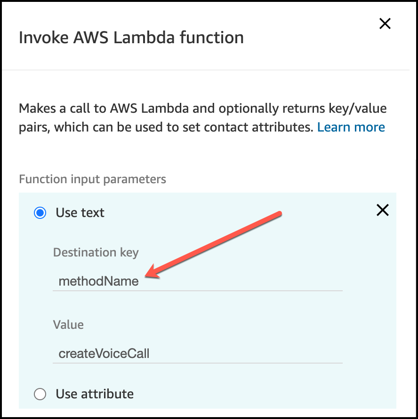The height and width of the screenshot is (419, 418).
Task: Remove the Use text parameter block
Action: [383, 210]
